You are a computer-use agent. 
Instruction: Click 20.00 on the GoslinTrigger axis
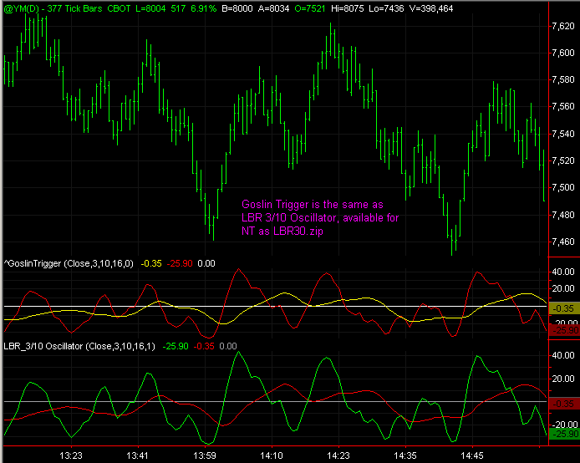coord(563,289)
